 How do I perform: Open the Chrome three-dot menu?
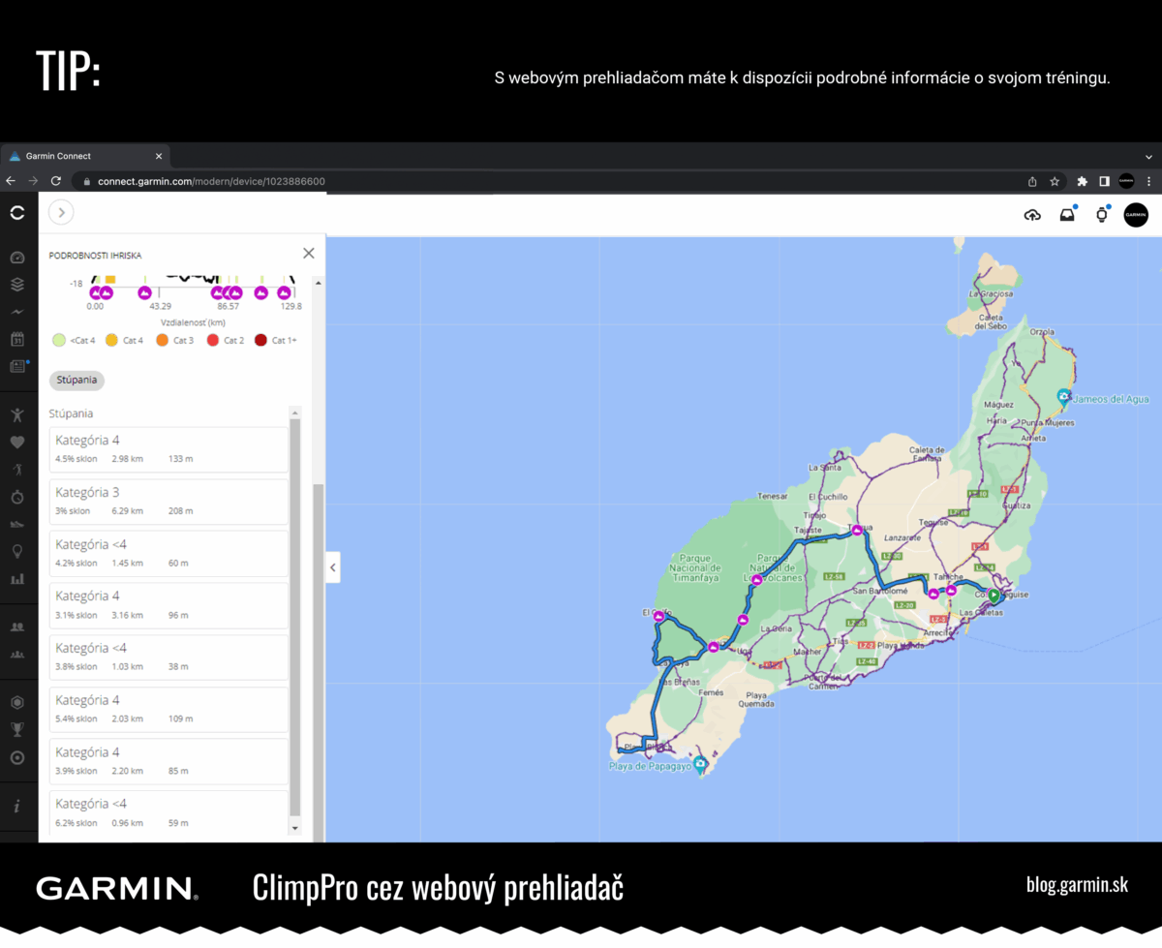tap(1149, 181)
